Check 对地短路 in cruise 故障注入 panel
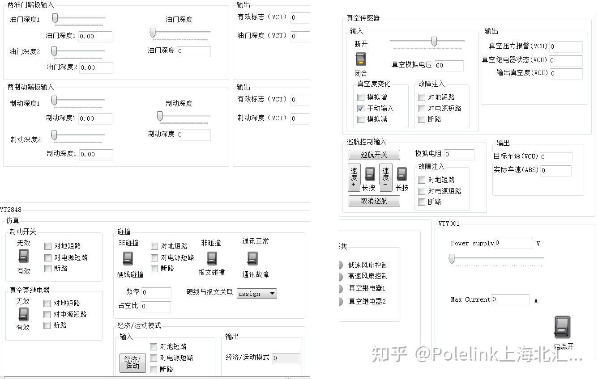Screen dimensions: 598x379 pos(421,179)
